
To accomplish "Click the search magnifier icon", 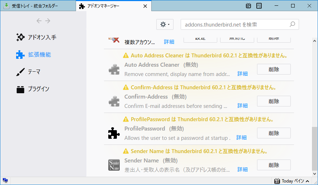I will point(292,24).
